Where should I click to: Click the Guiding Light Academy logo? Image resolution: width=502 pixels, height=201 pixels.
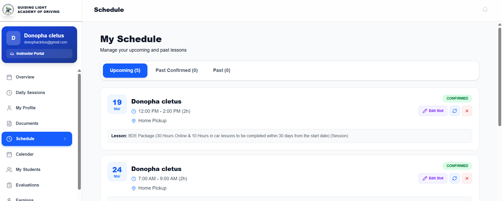pos(8,10)
